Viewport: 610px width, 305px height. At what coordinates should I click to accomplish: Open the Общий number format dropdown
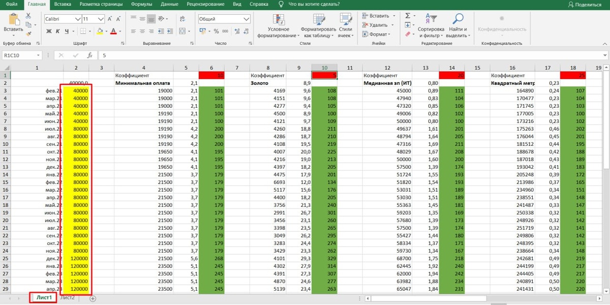point(246,19)
